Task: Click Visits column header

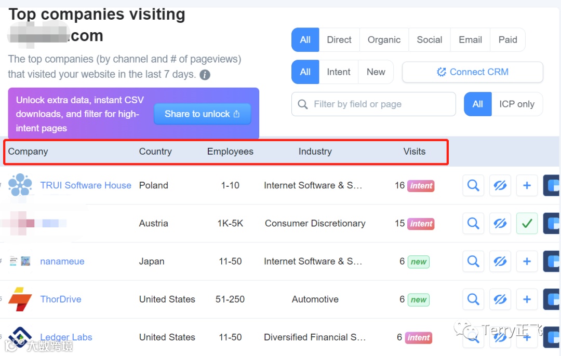Action: (x=415, y=152)
